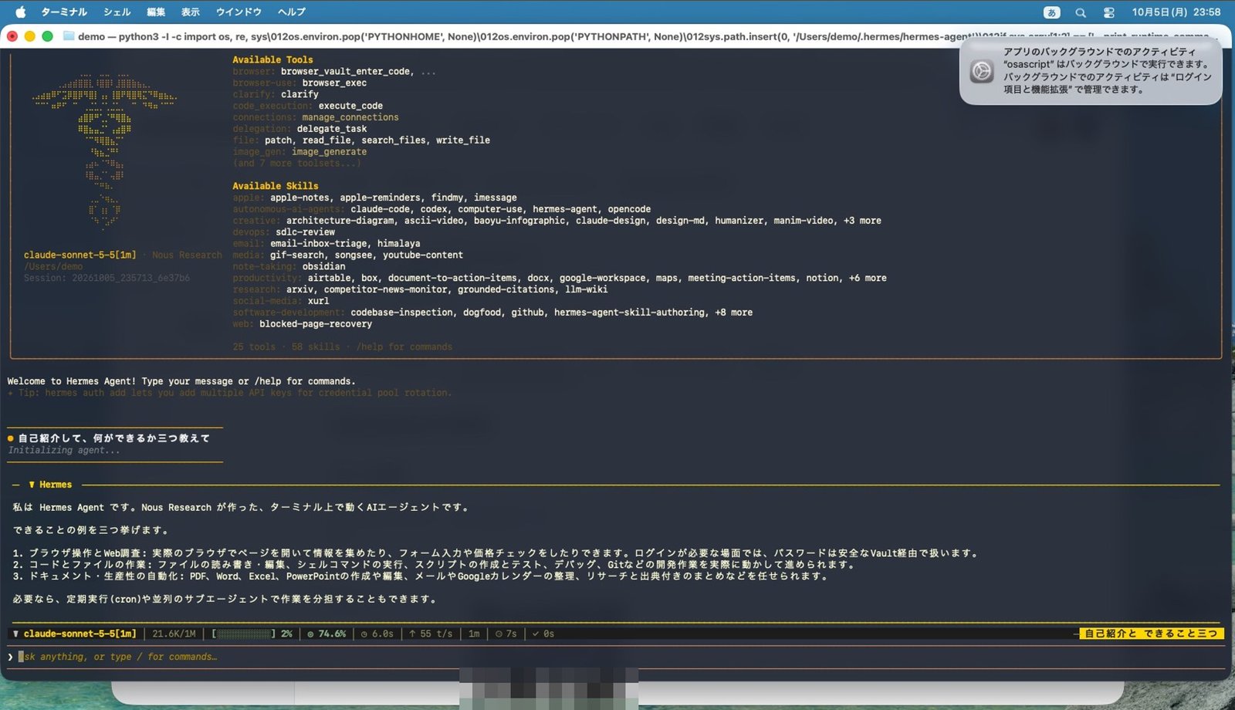The height and width of the screenshot is (710, 1235).
Task: Click the clock icon beside 6.0s
Action: point(364,634)
